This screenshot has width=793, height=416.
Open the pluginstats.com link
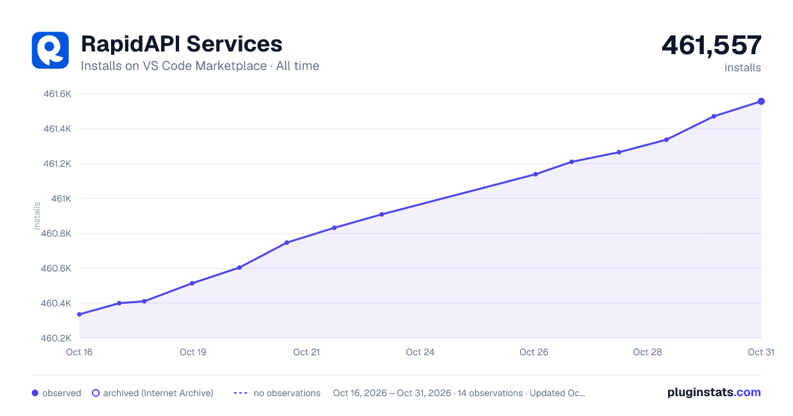pyautogui.click(x=714, y=392)
